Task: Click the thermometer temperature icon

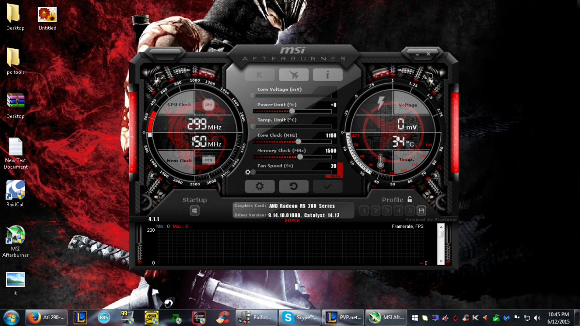Action: [380, 160]
